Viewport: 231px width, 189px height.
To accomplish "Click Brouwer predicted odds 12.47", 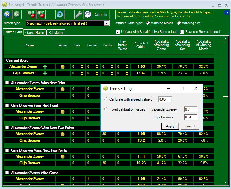I will coord(141,73).
